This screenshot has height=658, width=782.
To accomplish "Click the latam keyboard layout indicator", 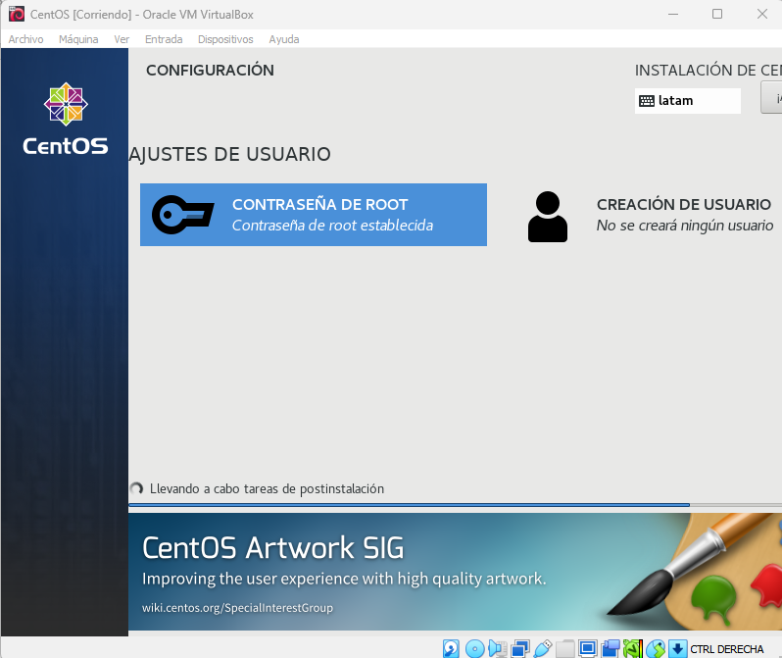I will [x=687, y=101].
